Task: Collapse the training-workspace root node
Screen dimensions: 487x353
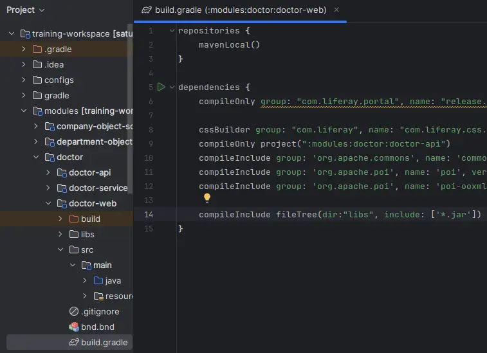Action: pos(12,33)
